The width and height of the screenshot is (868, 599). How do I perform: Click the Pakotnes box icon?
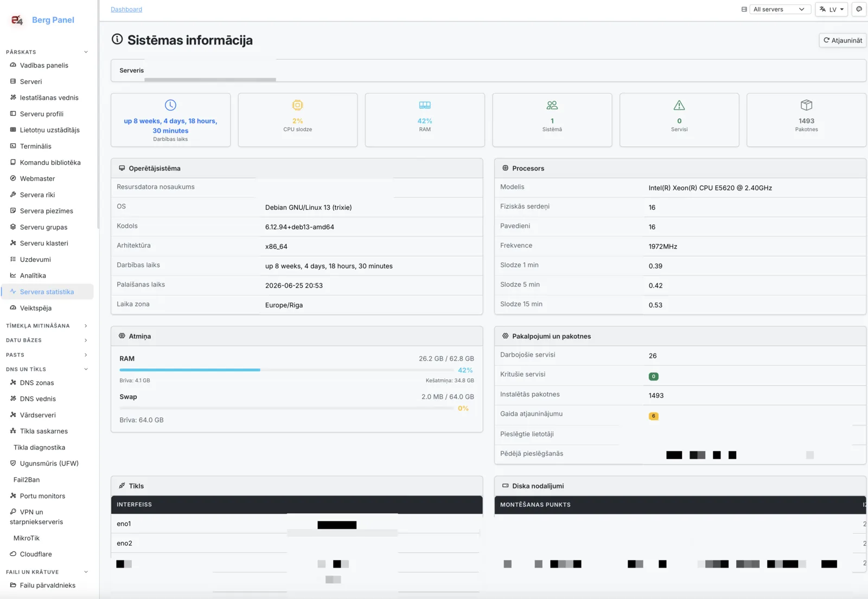[806, 105]
